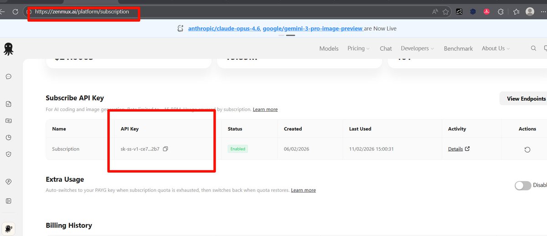Copy the sk-ss-v1 API key

165,149
